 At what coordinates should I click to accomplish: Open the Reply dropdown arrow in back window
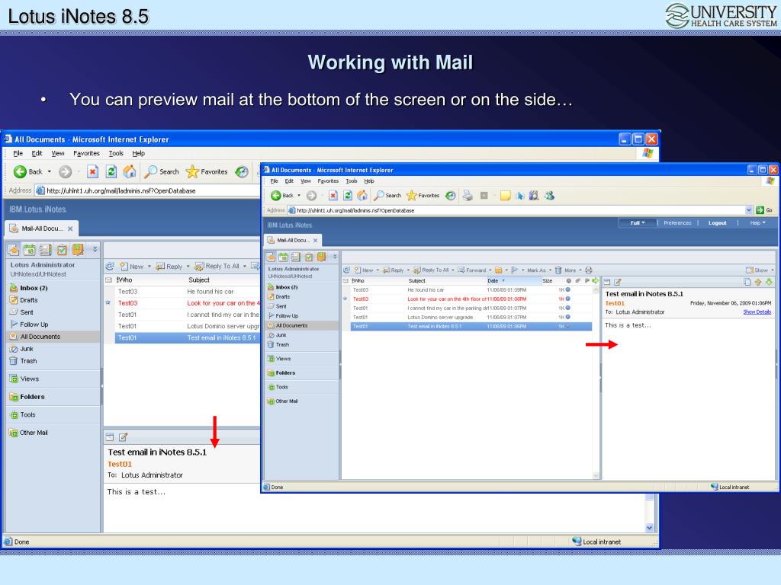click(188, 267)
